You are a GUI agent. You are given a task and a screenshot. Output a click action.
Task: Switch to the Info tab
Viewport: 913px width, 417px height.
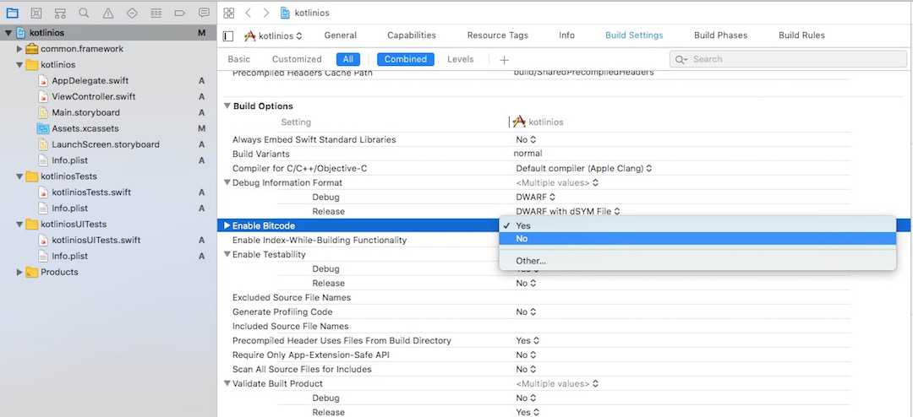566,35
